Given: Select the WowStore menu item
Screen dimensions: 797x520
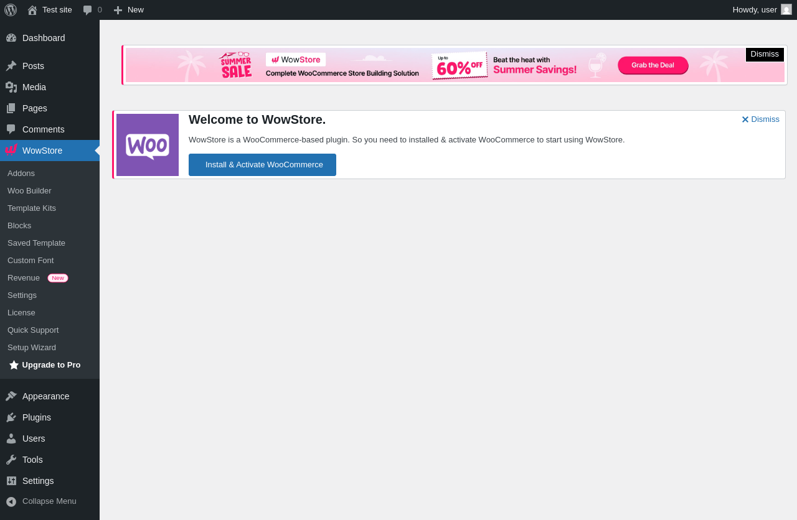Looking at the screenshot, I should tap(50, 151).
